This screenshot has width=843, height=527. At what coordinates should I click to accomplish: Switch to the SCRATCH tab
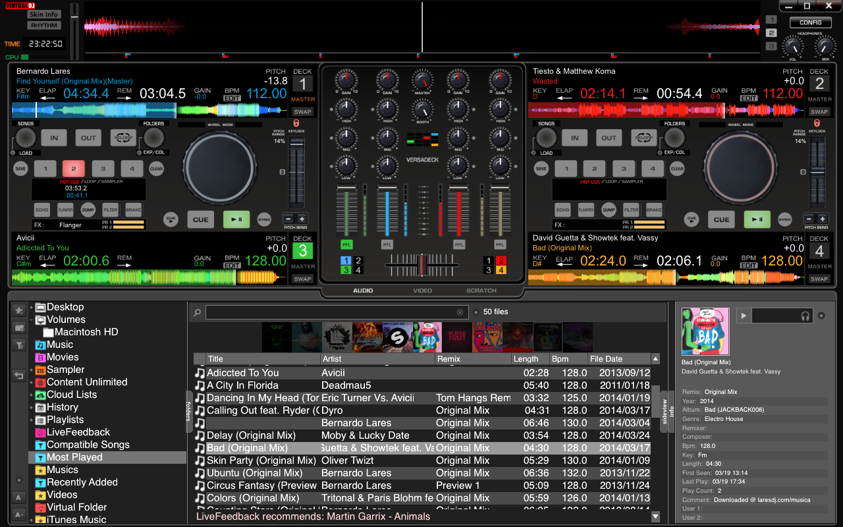pos(481,291)
